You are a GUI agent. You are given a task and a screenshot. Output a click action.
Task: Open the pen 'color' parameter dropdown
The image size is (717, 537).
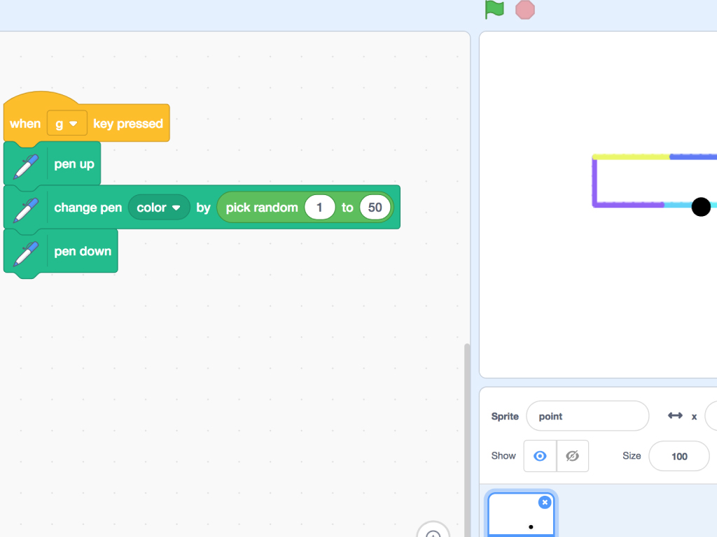coord(159,207)
